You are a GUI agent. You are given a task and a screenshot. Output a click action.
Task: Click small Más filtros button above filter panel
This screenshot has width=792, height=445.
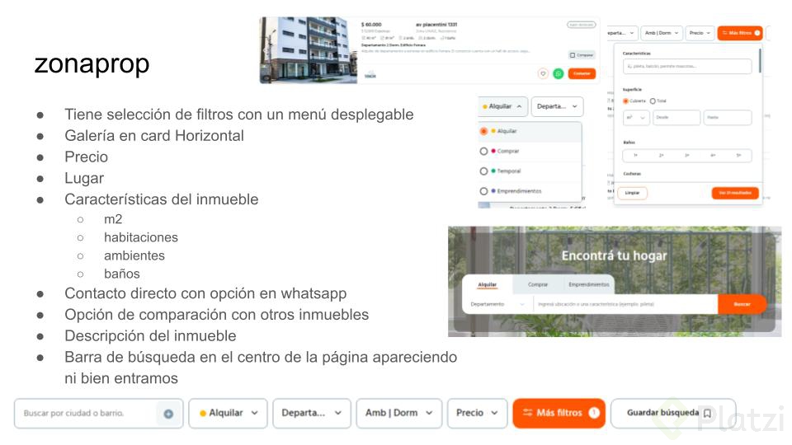(x=740, y=33)
